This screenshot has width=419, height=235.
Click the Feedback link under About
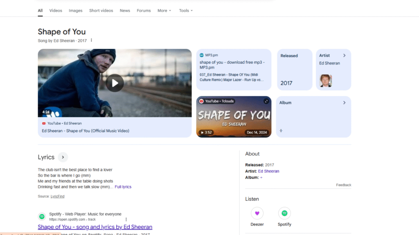pyautogui.click(x=344, y=185)
